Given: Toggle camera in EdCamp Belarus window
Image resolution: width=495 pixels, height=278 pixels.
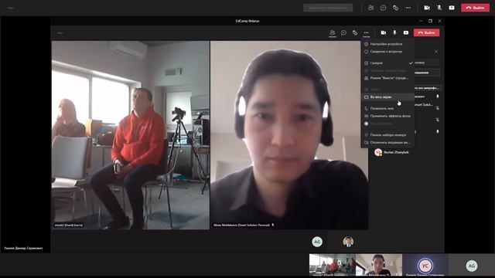Looking at the screenshot, I should (384, 32).
